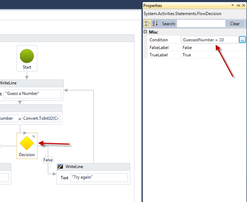247x202 pixels.
Task: Click into the property Search box
Action: 201,24
